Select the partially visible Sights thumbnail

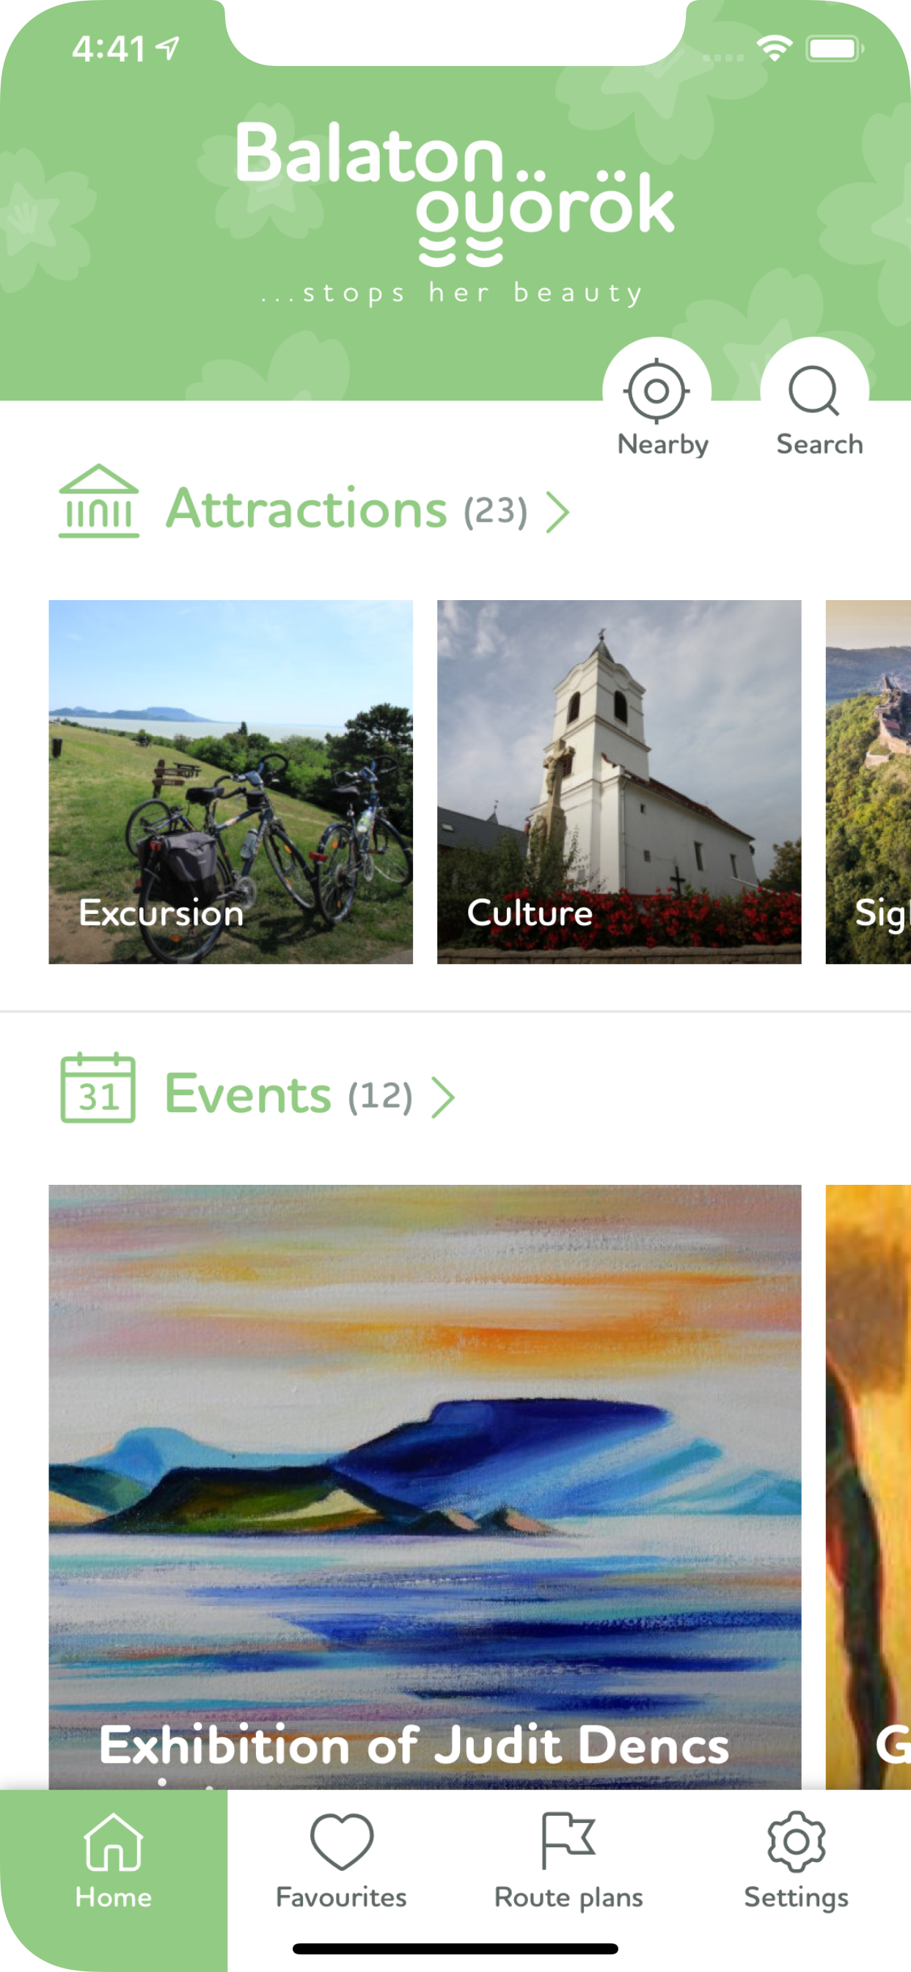868,781
